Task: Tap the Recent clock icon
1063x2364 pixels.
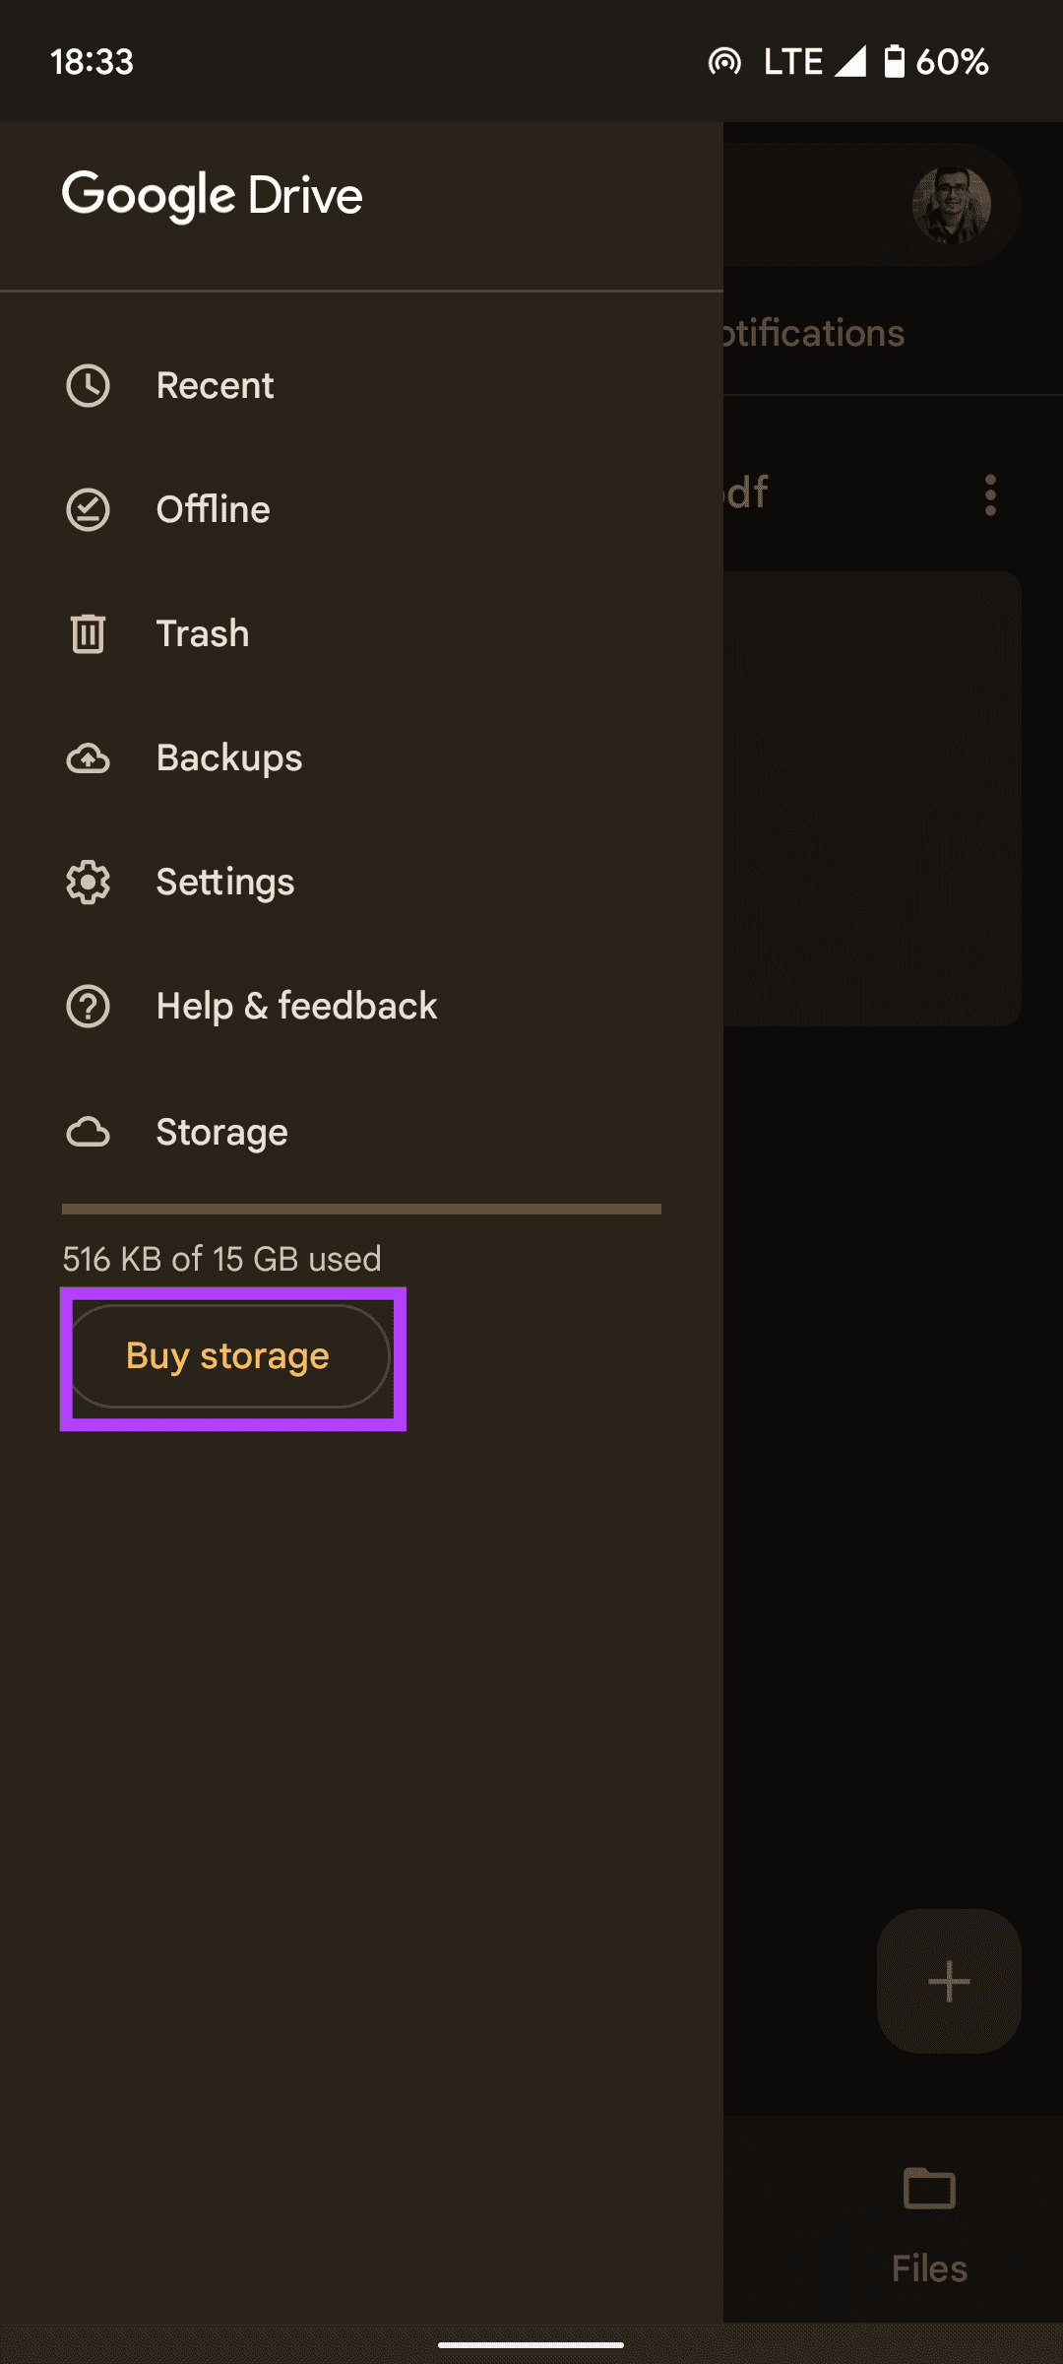Action: (x=88, y=386)
